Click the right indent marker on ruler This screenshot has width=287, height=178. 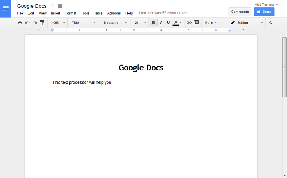230,30
